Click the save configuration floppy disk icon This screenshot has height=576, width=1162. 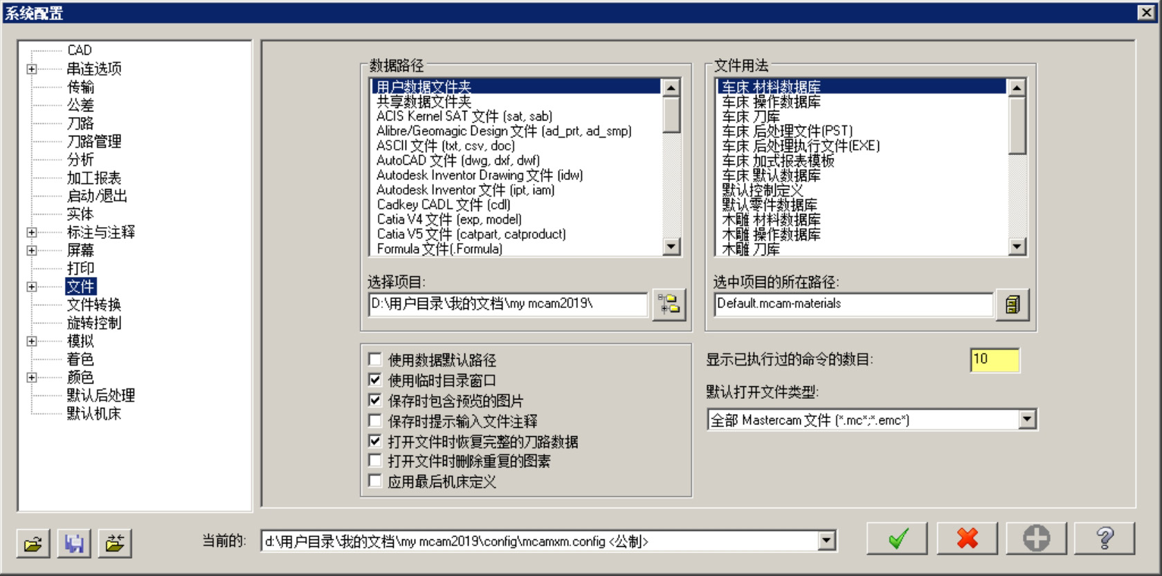pyautogui.click(x=74, y=543)
